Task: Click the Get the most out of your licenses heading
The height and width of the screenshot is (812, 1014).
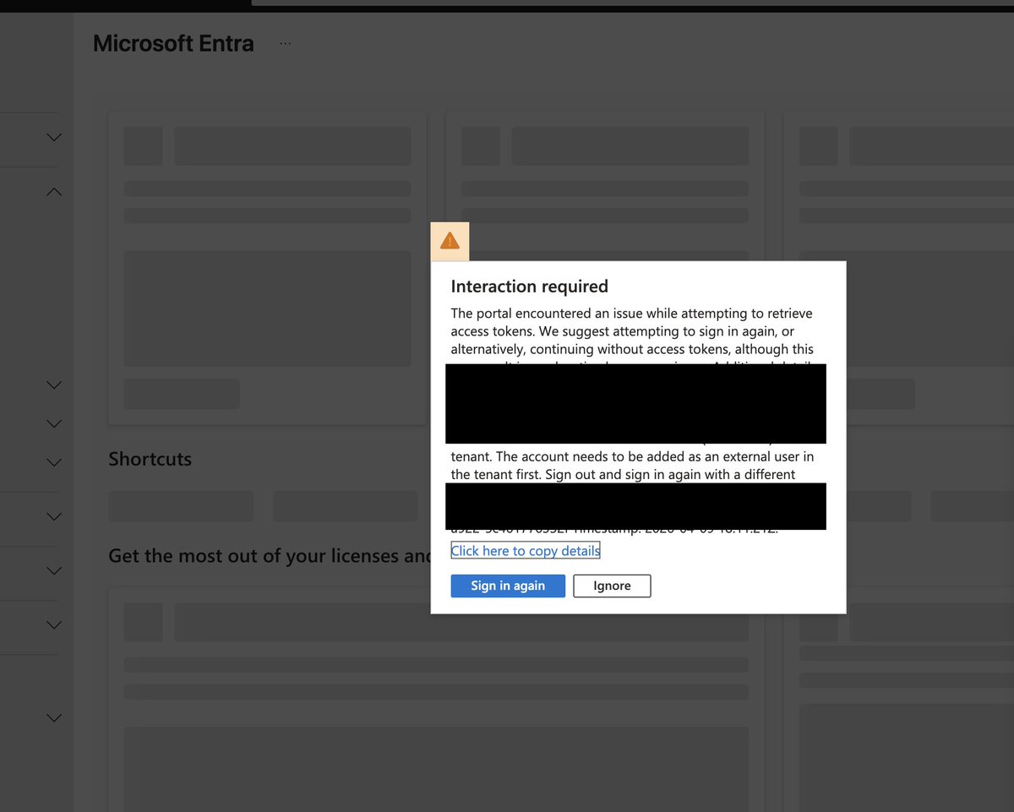Action: click(270, 556)
